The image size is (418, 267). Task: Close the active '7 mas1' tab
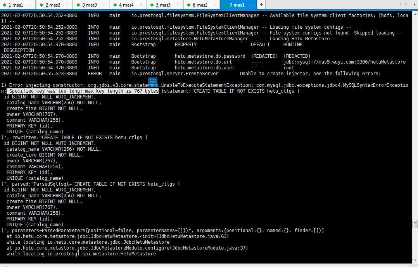[x=251, y=5]
